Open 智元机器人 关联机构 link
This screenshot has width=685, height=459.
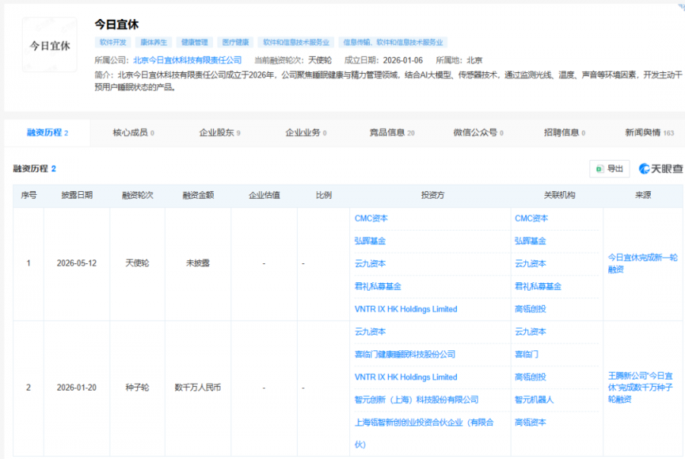[x=534, y=400]
